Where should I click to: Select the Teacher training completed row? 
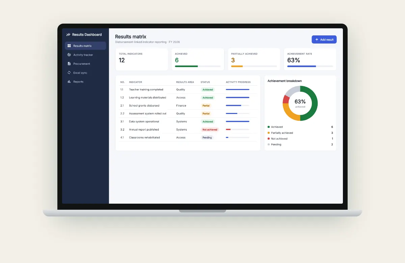(188, 89)
